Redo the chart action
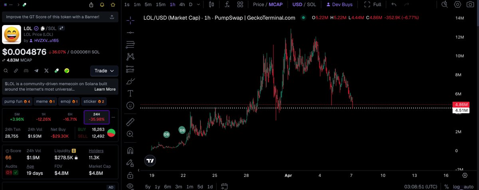Image resolution: width=479 pixels, height=190 pixels. point(407,4)
